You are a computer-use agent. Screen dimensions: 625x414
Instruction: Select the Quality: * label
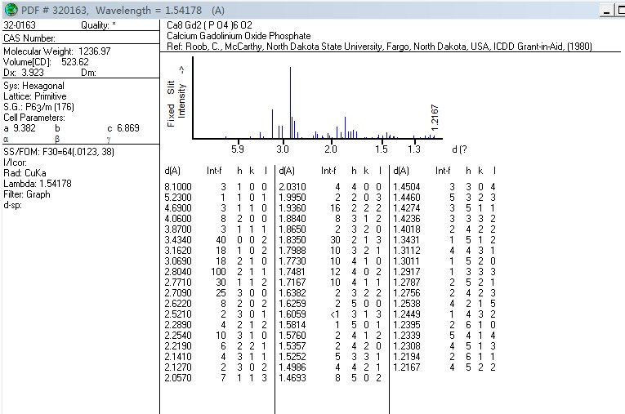tap(99, 25)
